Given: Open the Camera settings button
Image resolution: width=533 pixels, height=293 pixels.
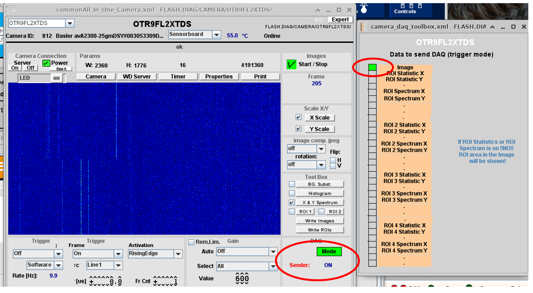Looking at the screenshot, I should pyautogui.click(x=96, y=77).
